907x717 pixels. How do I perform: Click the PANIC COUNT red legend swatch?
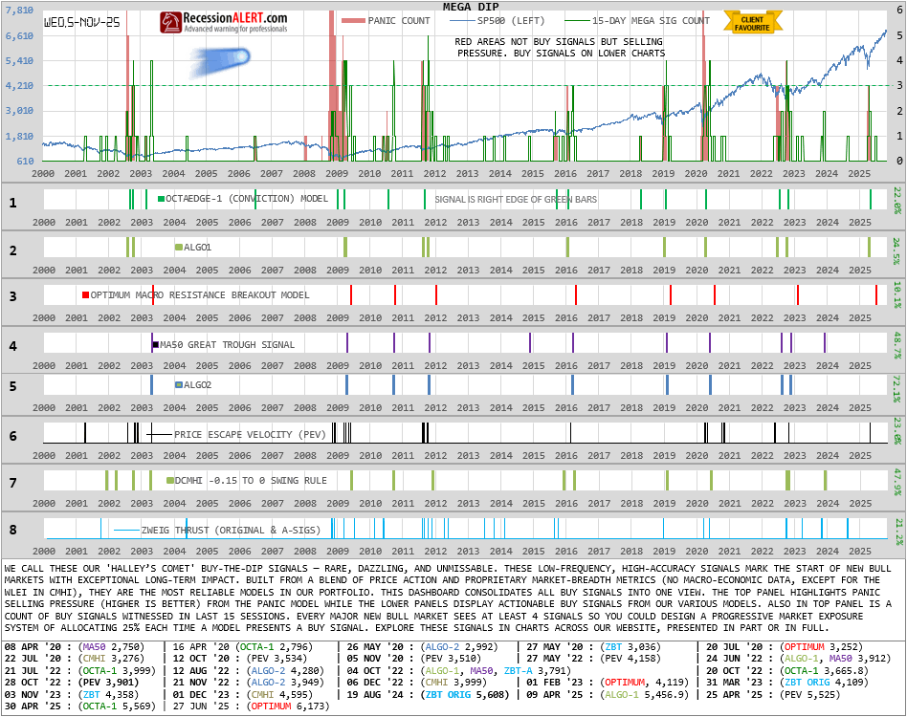[x=353, y=20]
